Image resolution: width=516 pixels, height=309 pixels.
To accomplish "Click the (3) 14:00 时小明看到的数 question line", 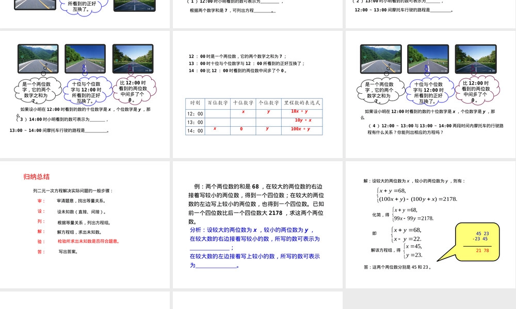I will (62, 119).
